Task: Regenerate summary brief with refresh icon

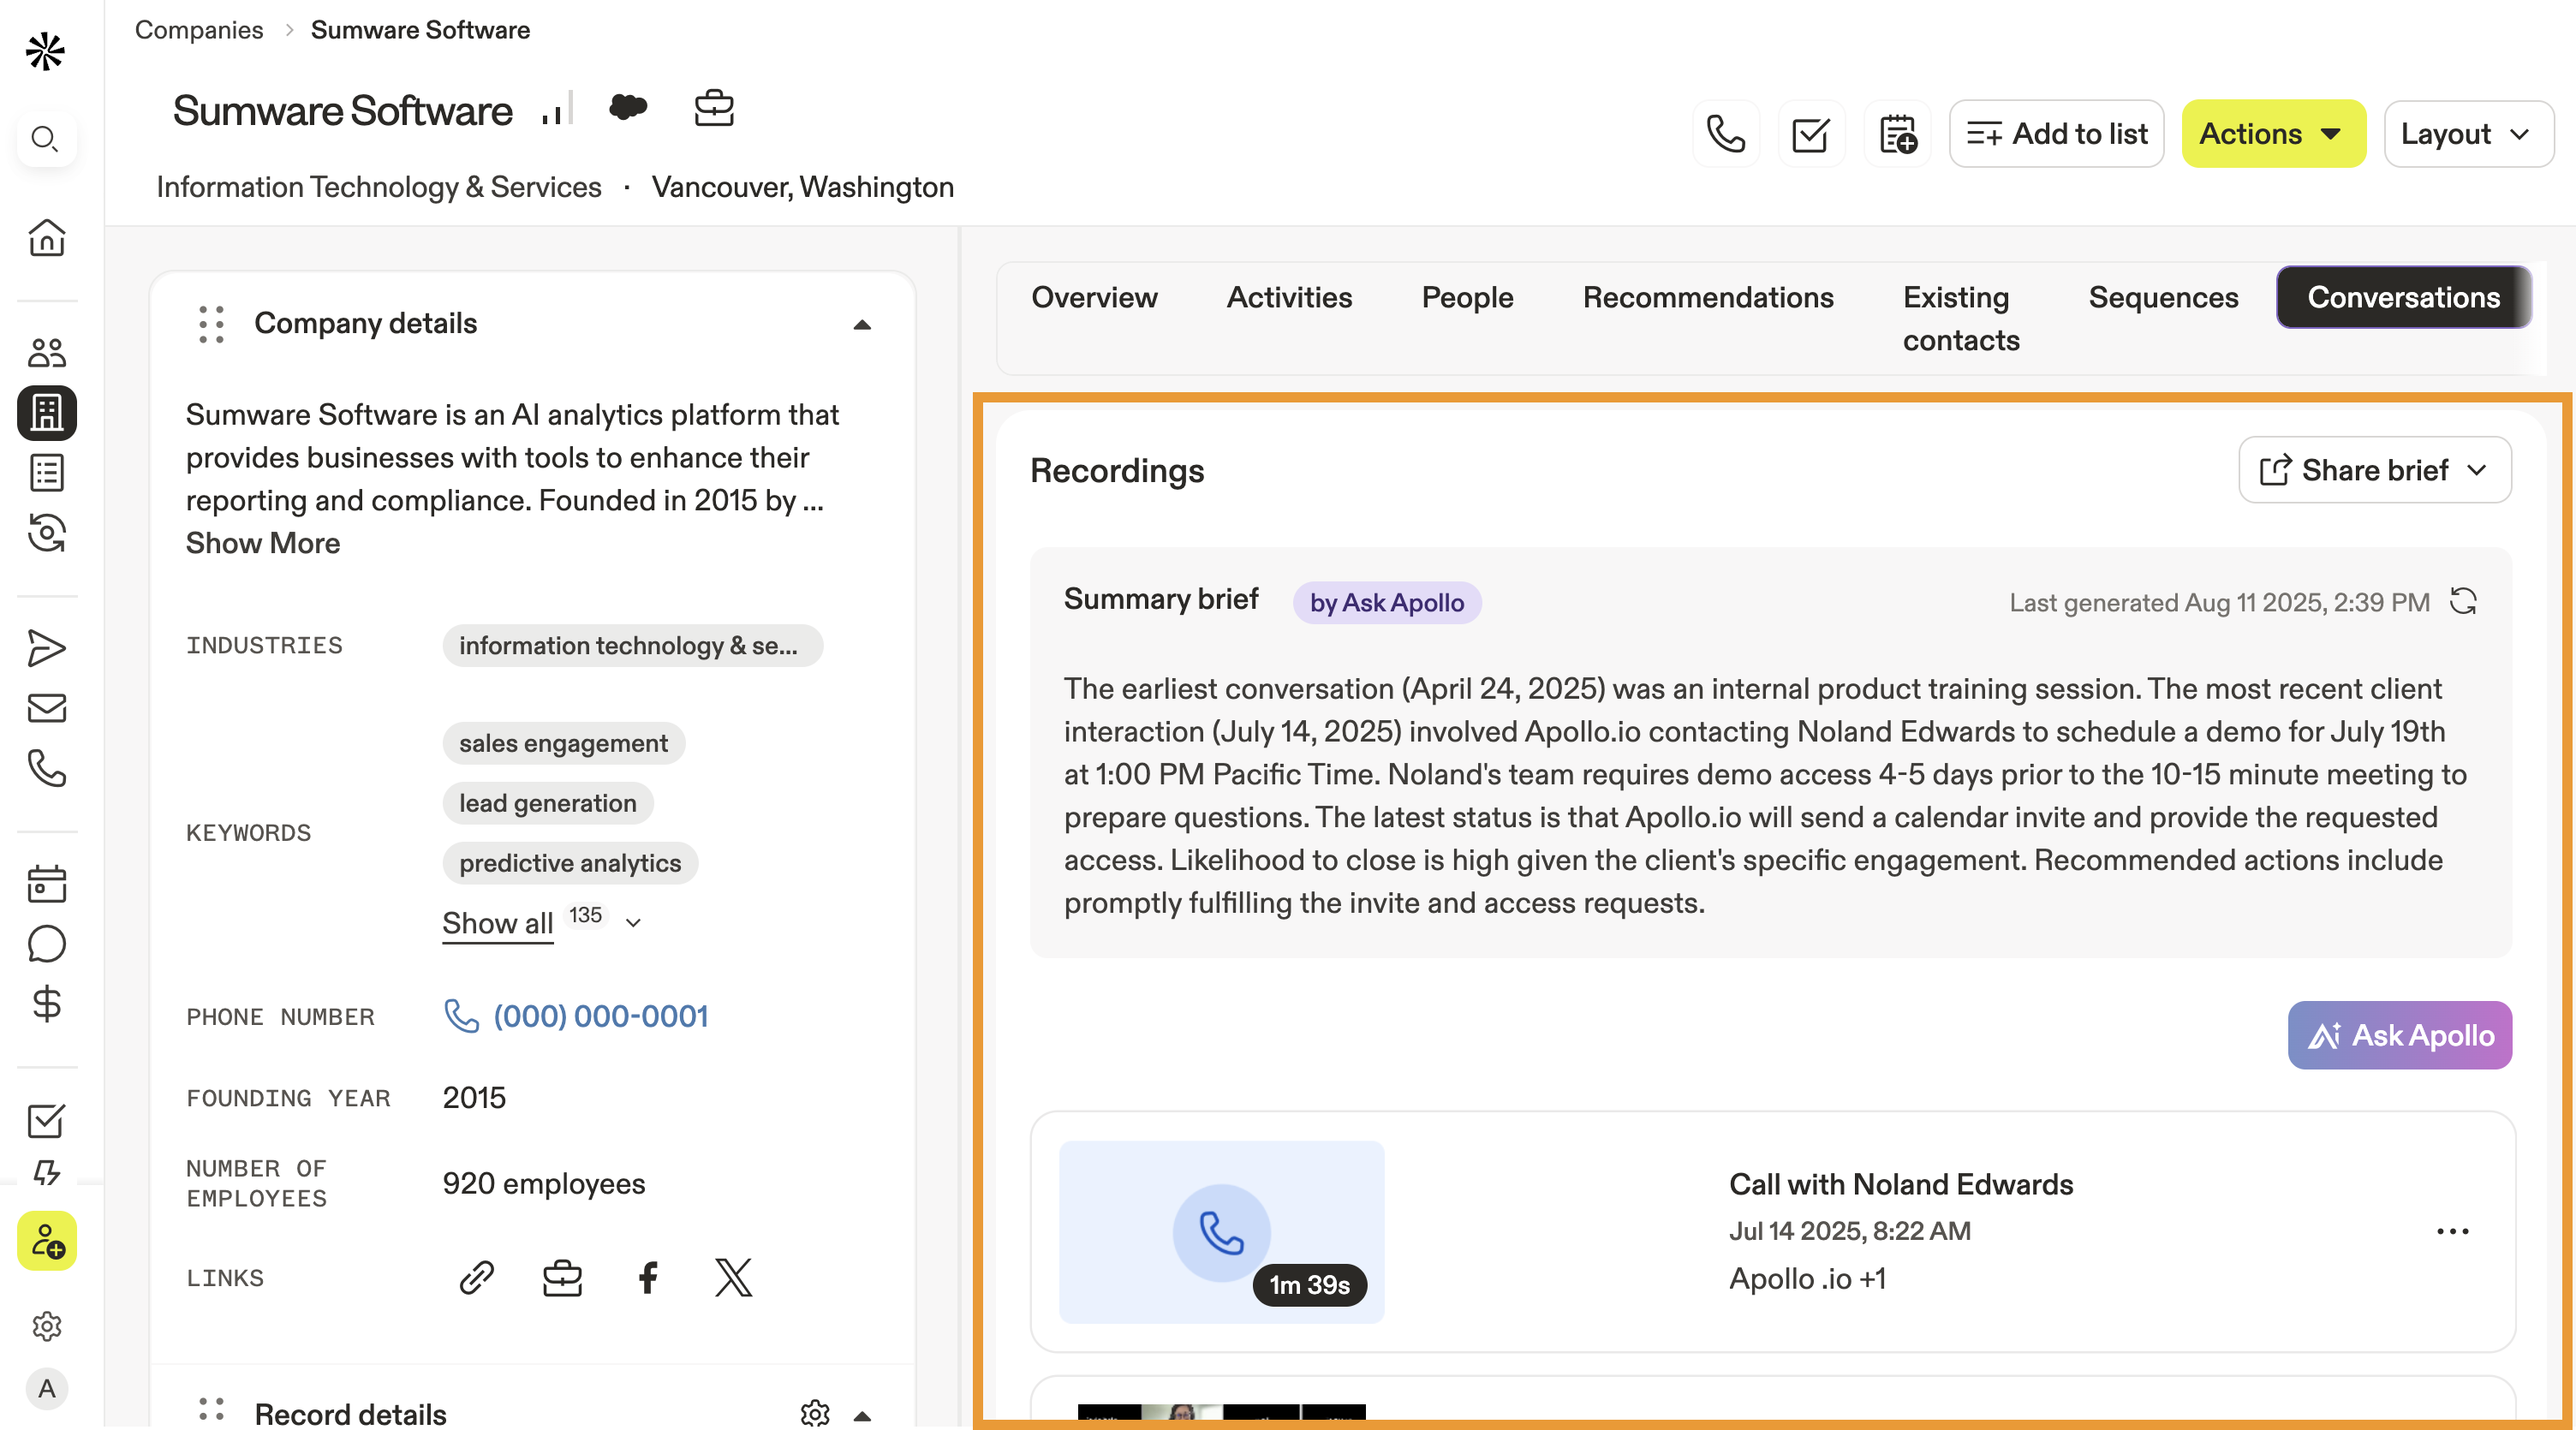Action: pos(2463,601)
